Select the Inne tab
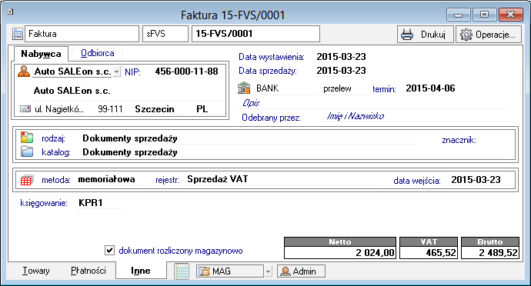The height and width of the screenshot is (286, 531). 141,271
